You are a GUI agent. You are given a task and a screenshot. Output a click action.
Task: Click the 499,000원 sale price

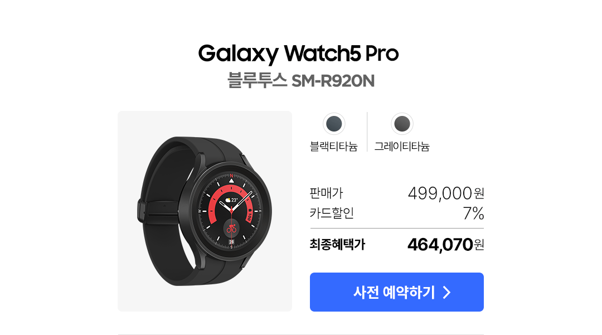446,193
